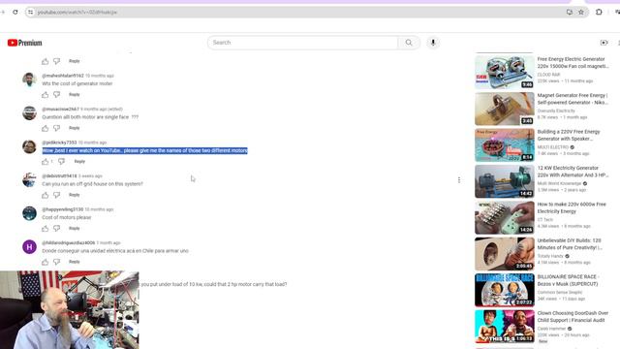Click the highlighted 'Wow ,best I ever watch' text
The image size is (620, 349).
[x=144, y=151]
